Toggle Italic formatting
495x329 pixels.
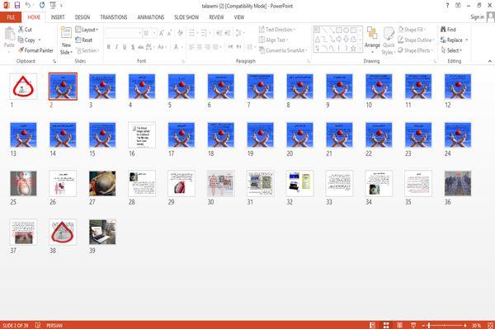[116, 47]
